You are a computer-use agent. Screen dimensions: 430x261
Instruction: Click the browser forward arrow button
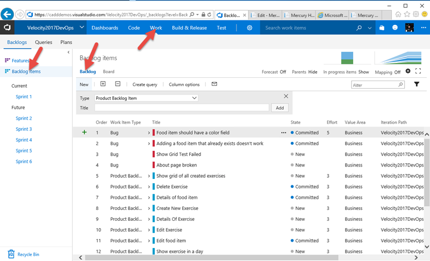(19, 15)
